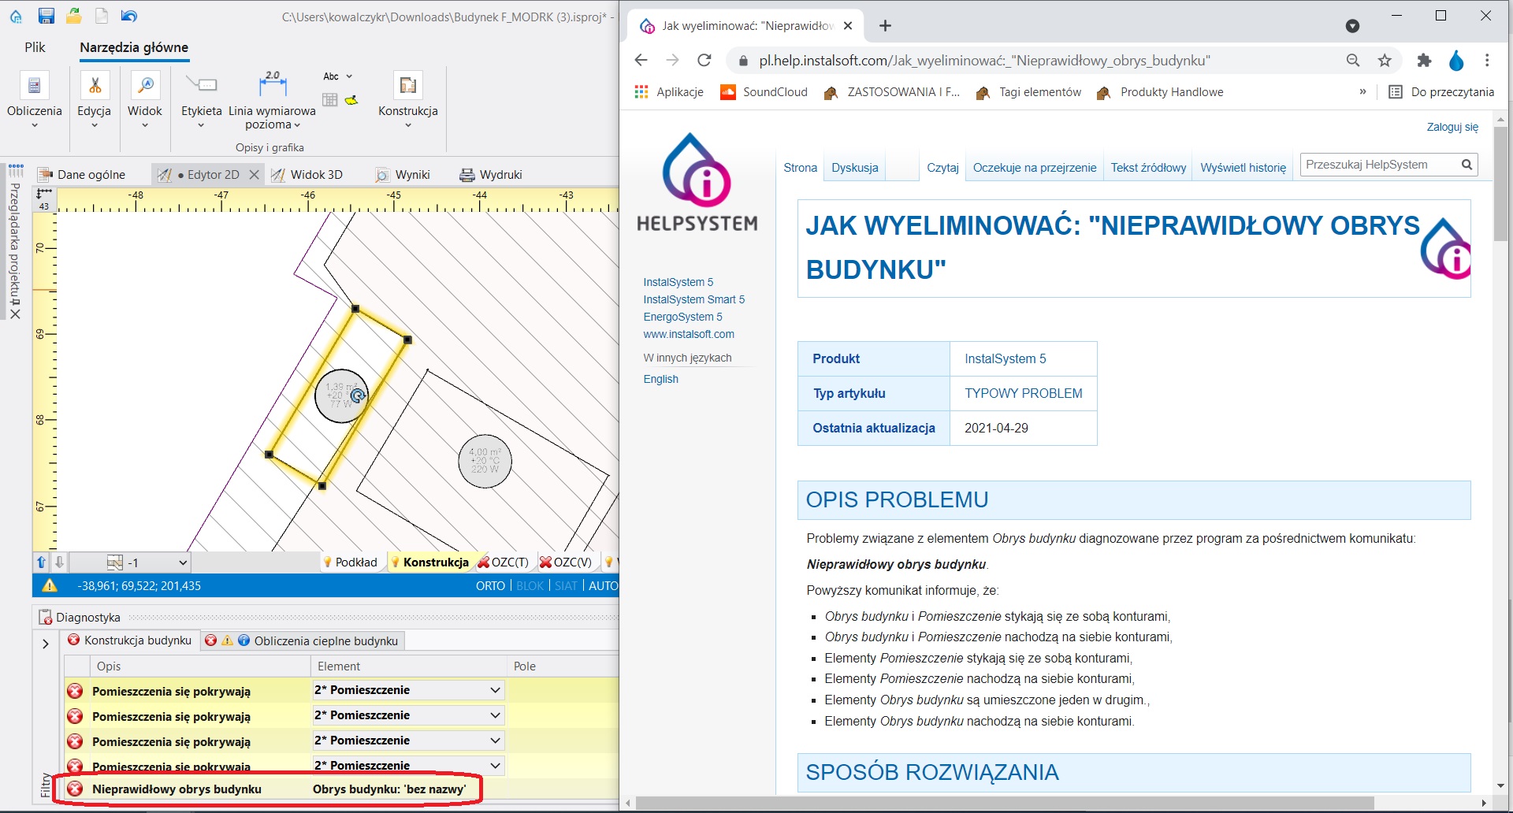This screenshot has width=1513, height=813.
Task: Open the Edycja scissors tool
Action: [95, 85]
